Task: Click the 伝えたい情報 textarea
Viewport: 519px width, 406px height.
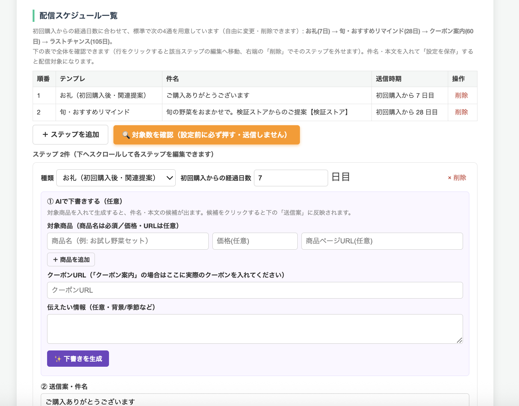Action: click(x=255, y=329)
